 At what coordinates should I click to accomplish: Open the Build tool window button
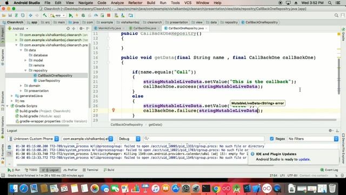click(x=109, y=170)
